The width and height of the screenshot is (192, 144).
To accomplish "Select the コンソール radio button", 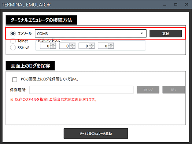I will click(13, 33).
